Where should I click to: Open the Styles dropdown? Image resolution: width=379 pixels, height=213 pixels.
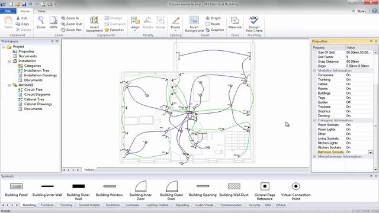(x=362, y=11)
